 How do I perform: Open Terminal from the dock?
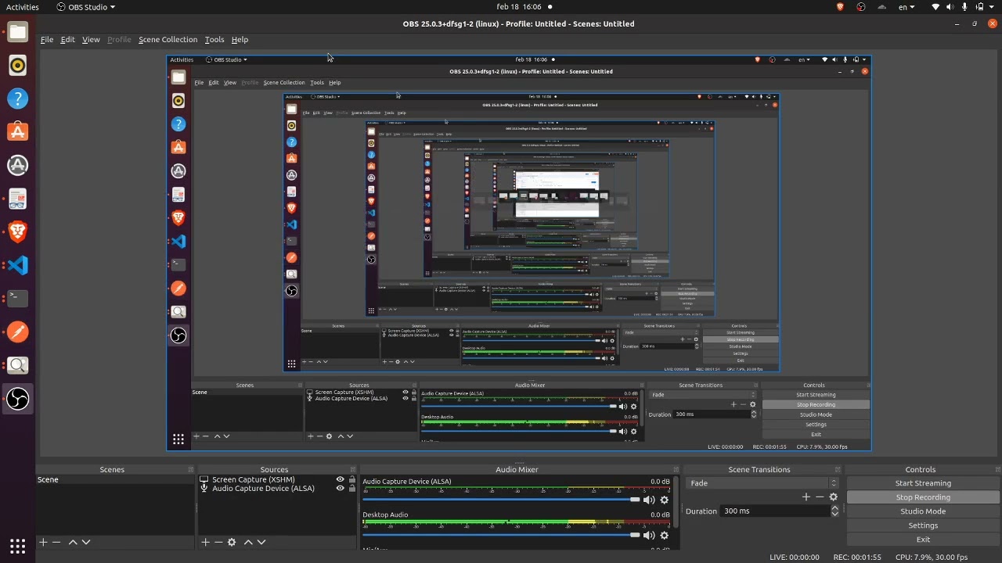click(x=18, y=298)
